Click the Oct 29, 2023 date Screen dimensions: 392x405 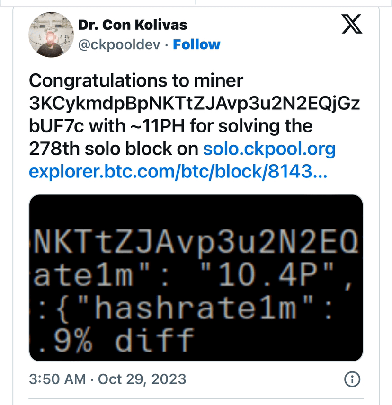[142, 379]
